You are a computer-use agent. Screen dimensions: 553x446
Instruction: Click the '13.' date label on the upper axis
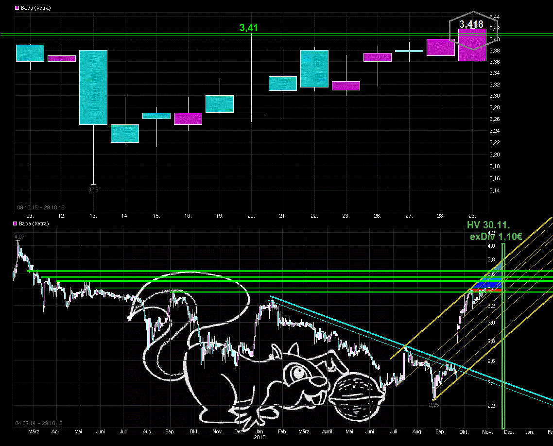pos(93,216)
